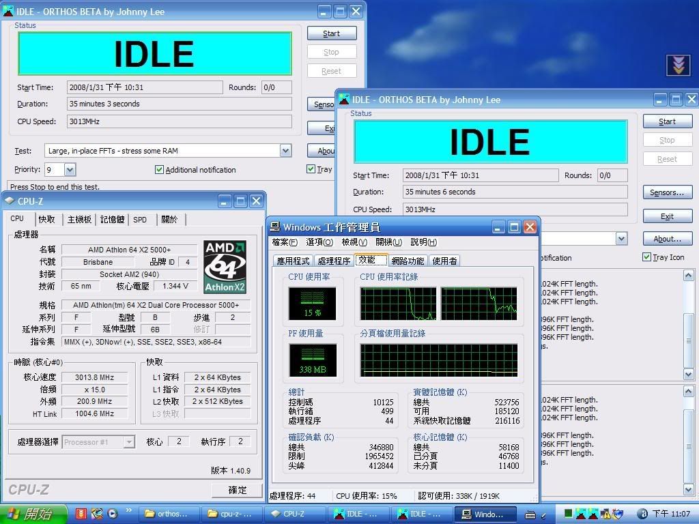Switch to the 記憶體 tab in CPU-Z
This screenshot has height=524, width=699.
pyautogui.click(x=113, y=219)
